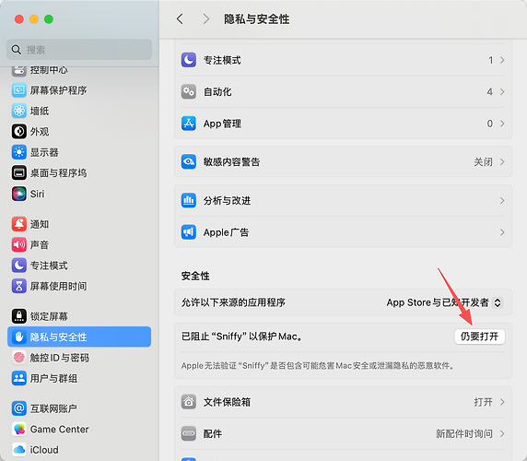Click the count 4 on 自动化 row

pos(490,92)
